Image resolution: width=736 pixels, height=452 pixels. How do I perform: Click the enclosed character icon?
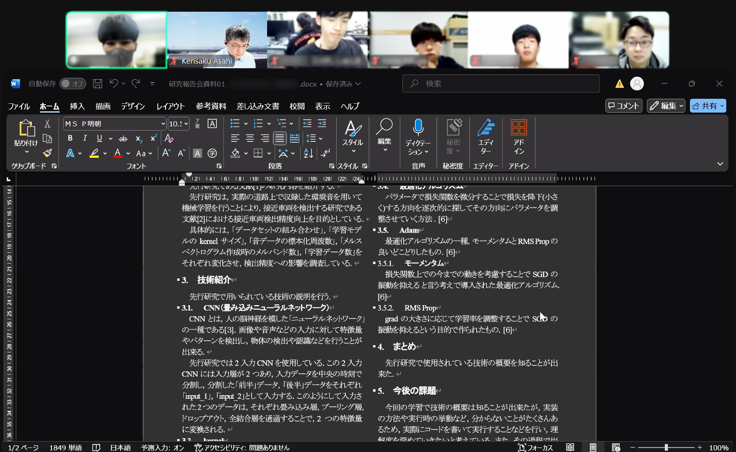pyautogui.click(x=212, y=153)
